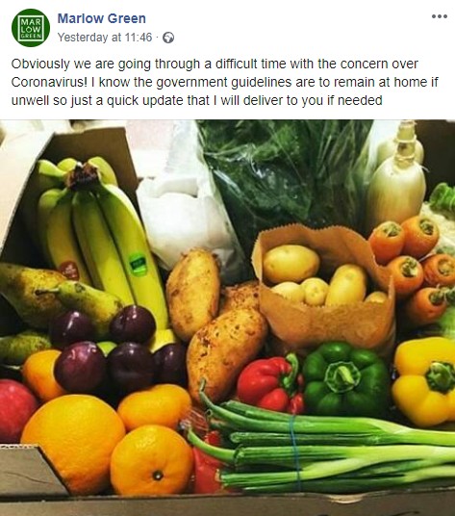Image resolution: width=455 pixels, height=516 pixels.
Task: Click the green bell pepper in the photo
Action: [346, 377]
